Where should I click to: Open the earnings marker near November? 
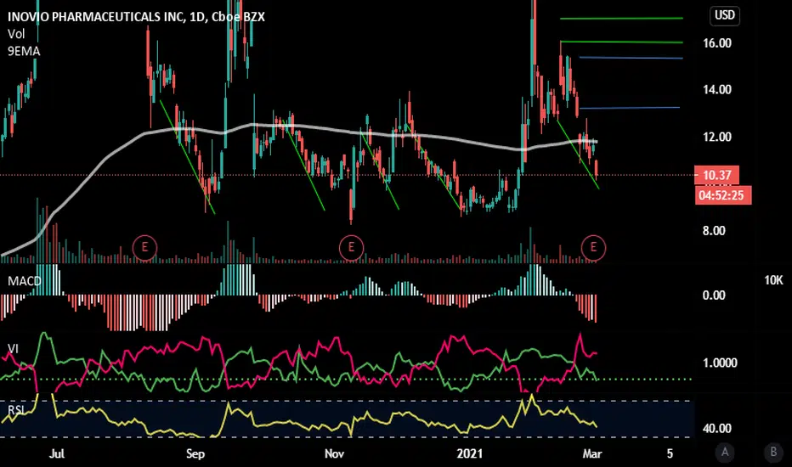click(x=351, y=247)
